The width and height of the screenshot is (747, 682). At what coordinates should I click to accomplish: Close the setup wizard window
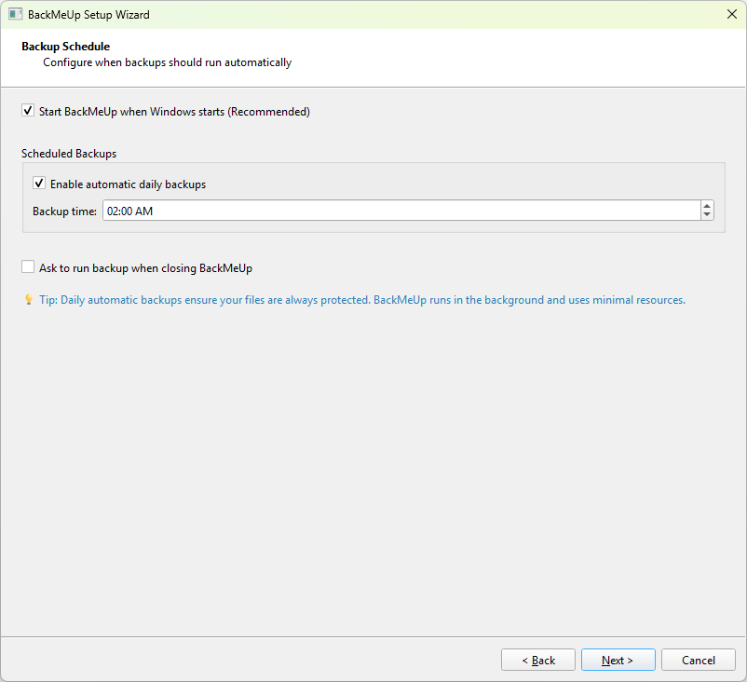(731, 14)
